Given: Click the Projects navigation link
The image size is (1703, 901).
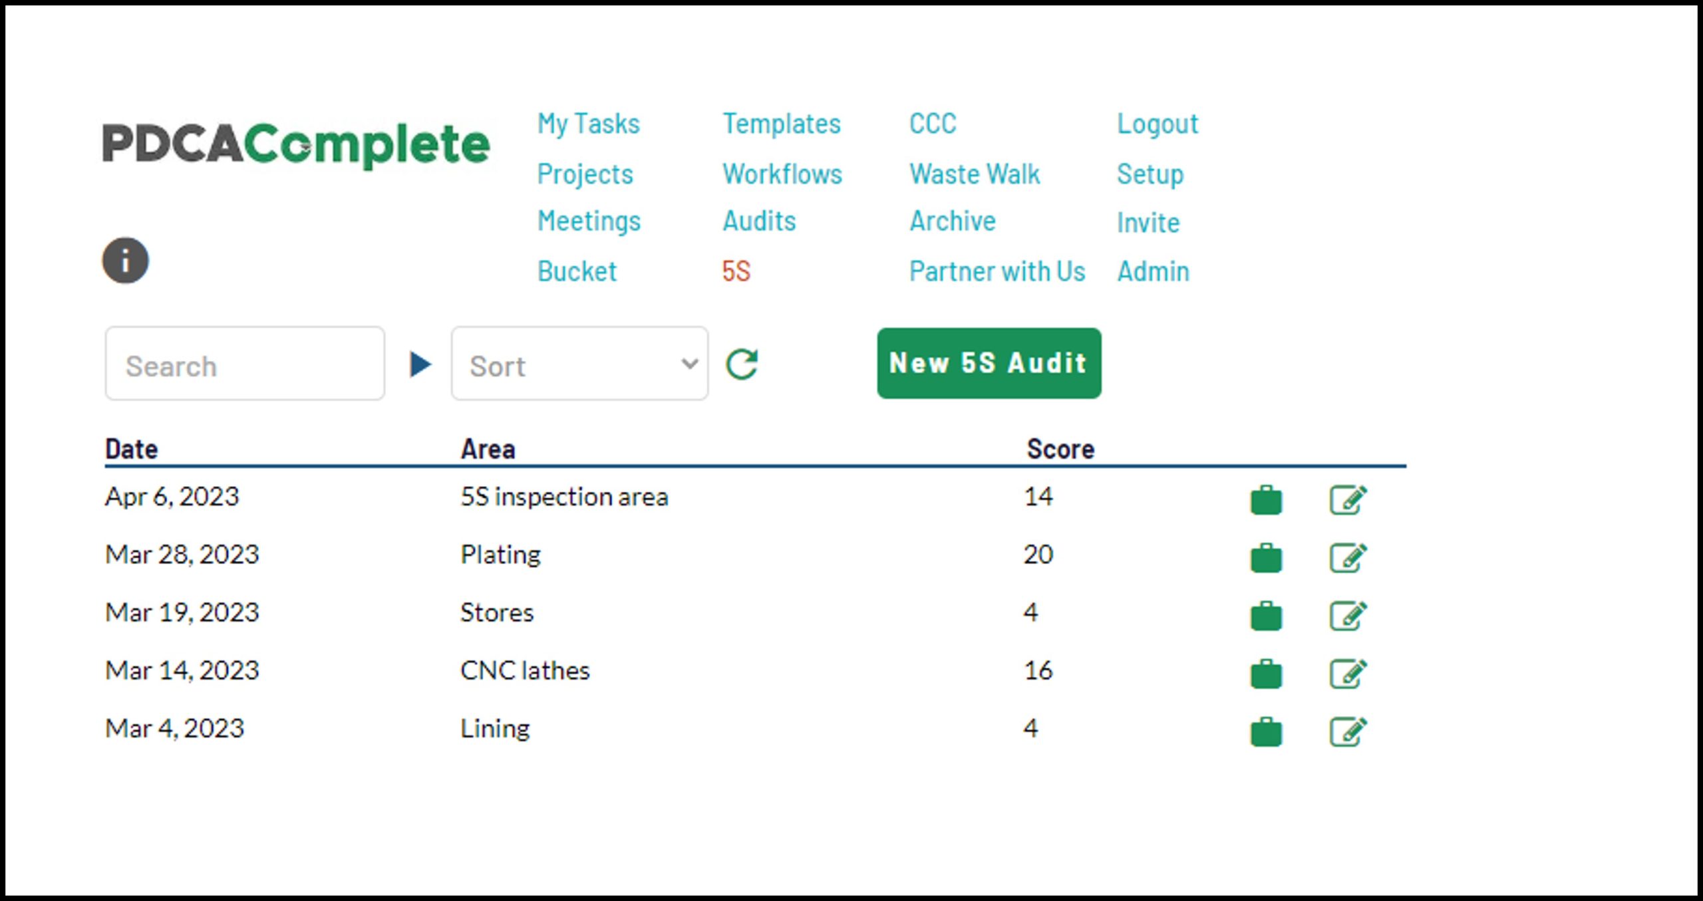Looking at the screenshot, I should 581,172.
